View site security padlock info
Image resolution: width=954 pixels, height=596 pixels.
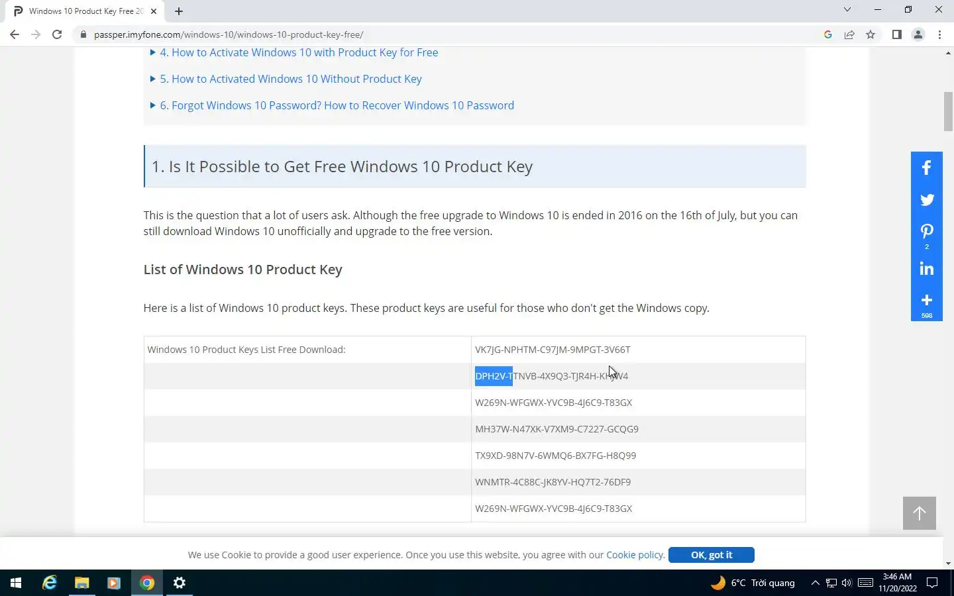point(83,34)
